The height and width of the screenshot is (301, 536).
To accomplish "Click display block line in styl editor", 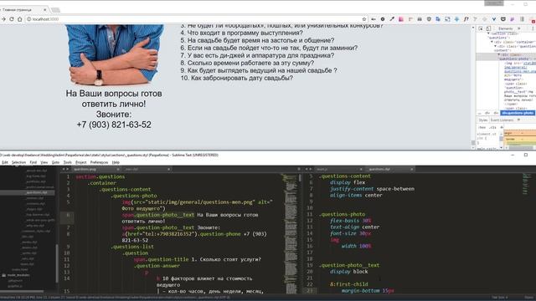I will (348, 272).
